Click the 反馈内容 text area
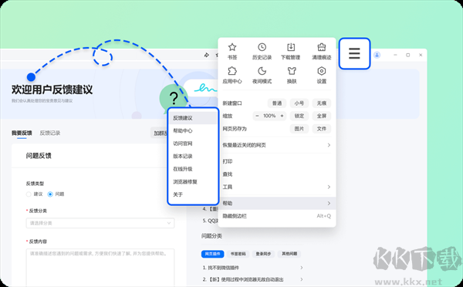The width and height of the screenshot is (463, 287). [100, 267]
